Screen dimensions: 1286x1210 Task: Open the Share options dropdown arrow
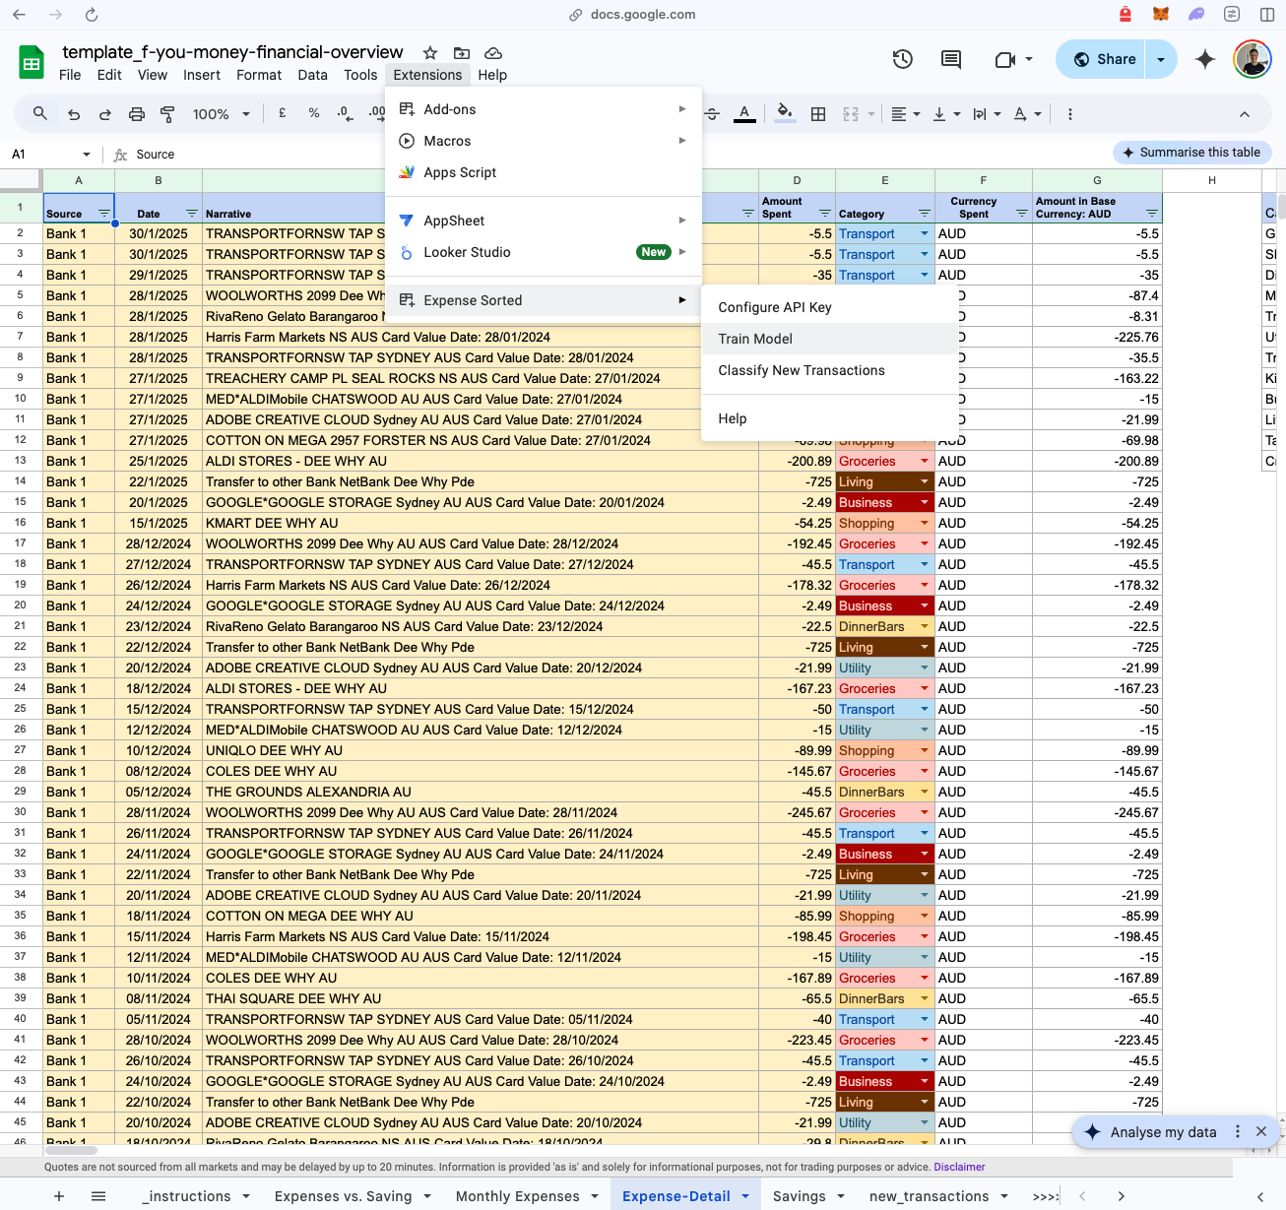click(1161, 59)
